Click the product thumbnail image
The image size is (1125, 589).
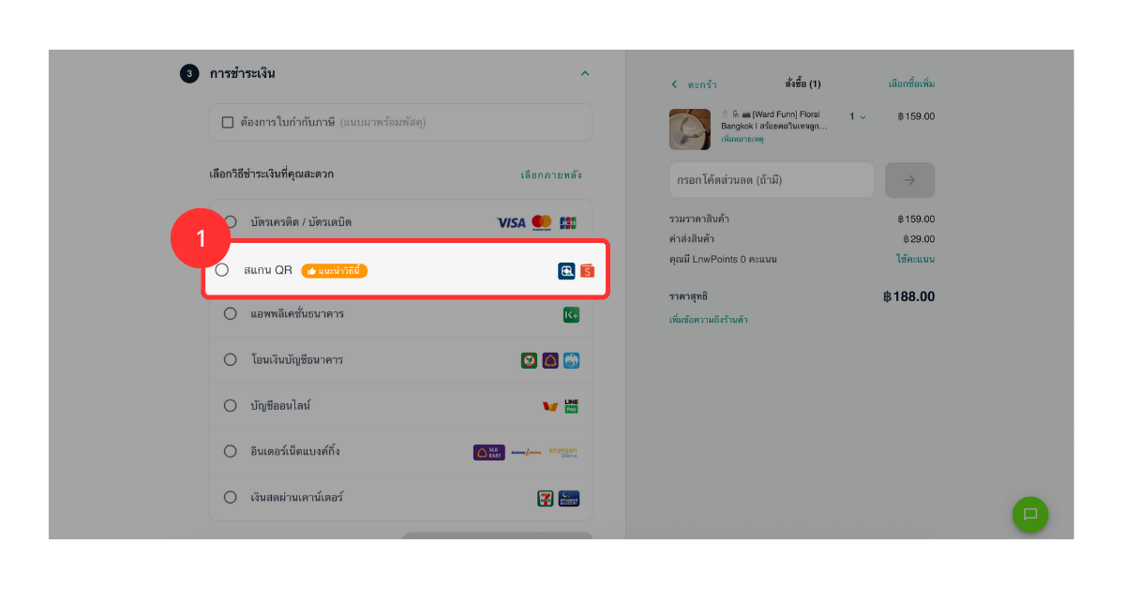point(689,129)
